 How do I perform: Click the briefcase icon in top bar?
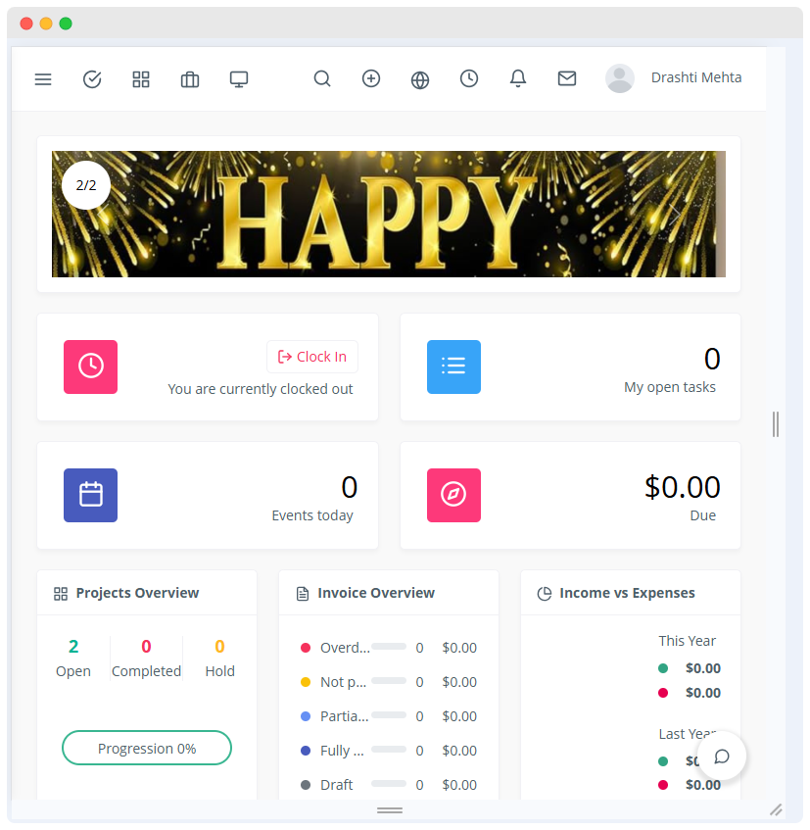coord(190,79)
